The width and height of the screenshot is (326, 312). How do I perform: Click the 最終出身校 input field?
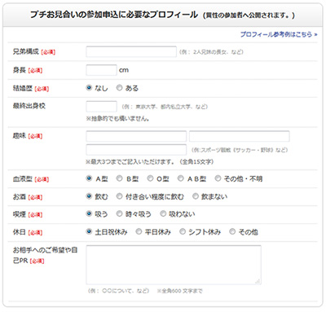coord(101,107)
